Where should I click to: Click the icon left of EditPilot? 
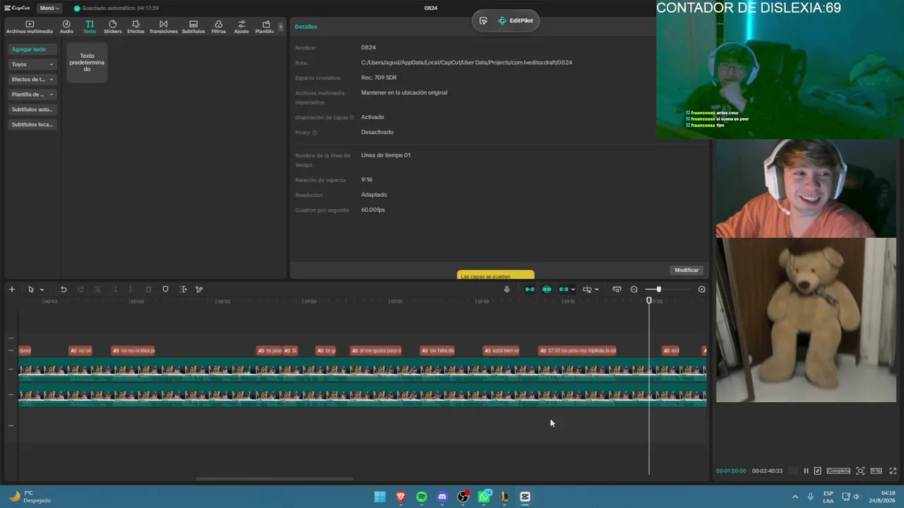pos(483,20)
